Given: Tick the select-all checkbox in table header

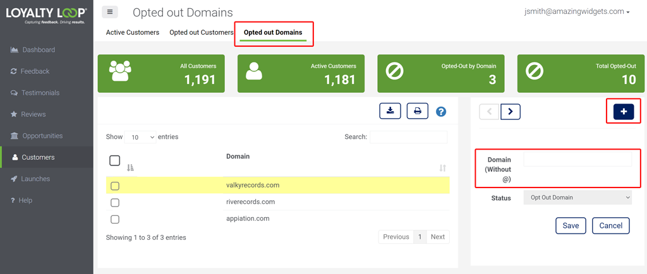Looking at the screenshot, I should (x=115, y=160).
